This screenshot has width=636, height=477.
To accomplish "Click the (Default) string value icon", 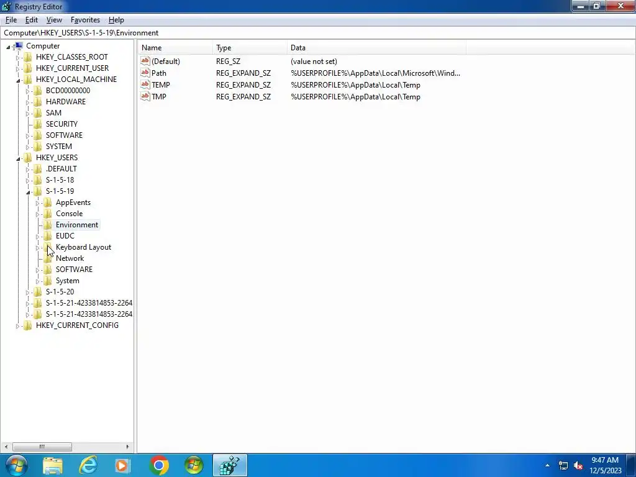I will [145, 61].
